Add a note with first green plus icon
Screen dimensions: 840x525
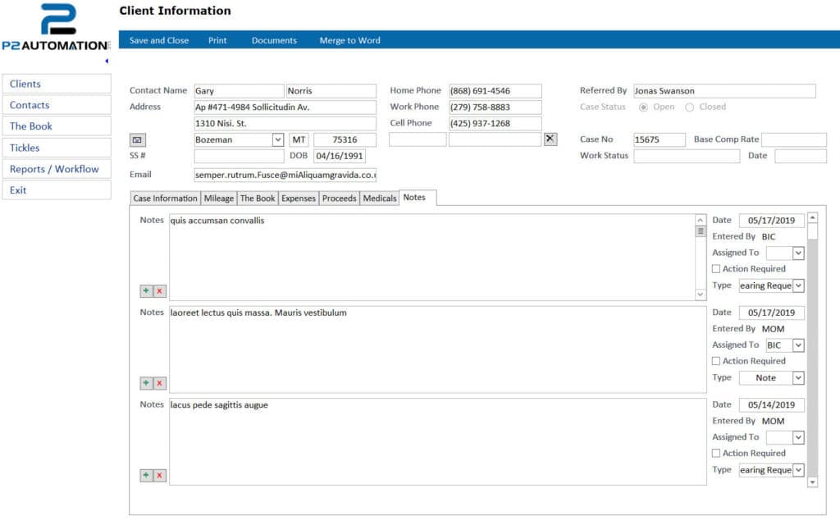pyautogui.click(x=146, y=291)
